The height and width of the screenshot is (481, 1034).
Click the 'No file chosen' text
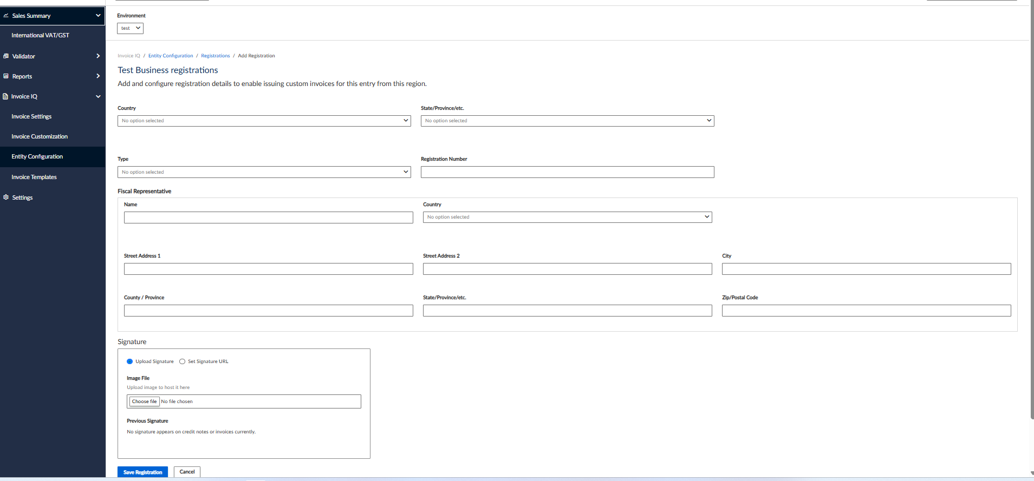coord(177,401)
